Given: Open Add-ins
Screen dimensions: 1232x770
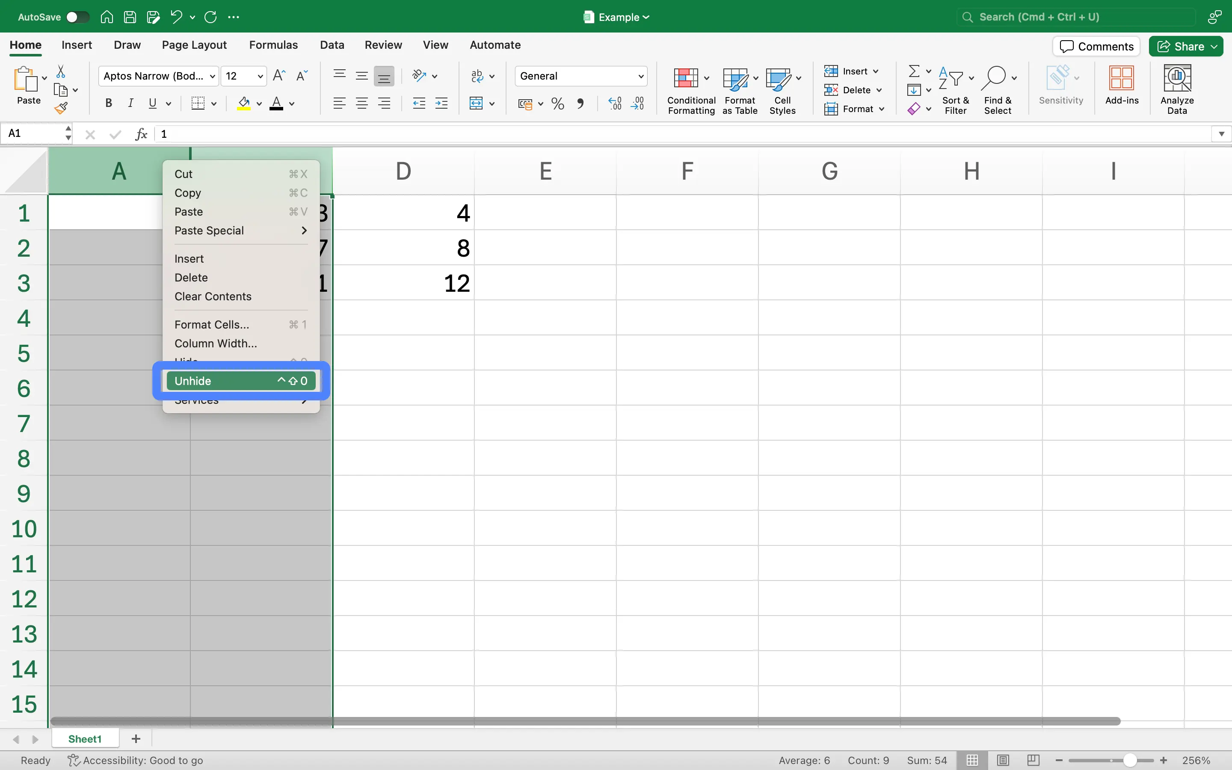Looking at the screenshot, I should [x=1122, y=86].
